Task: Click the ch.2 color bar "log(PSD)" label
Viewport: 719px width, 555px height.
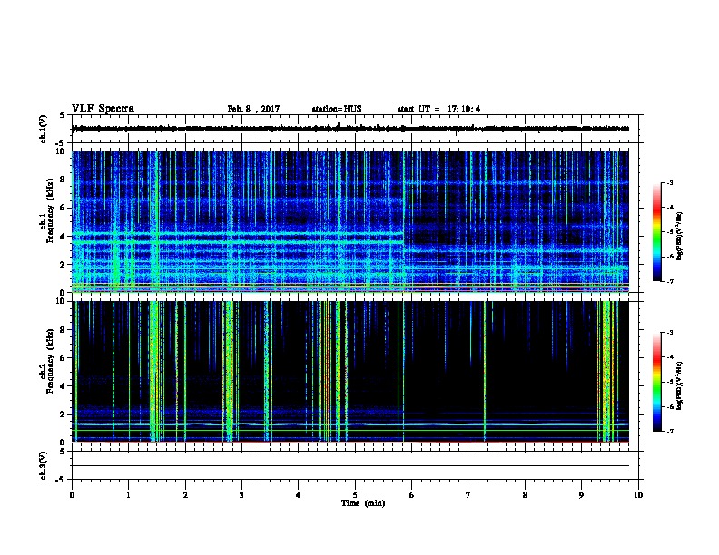Action: [679, 385]
